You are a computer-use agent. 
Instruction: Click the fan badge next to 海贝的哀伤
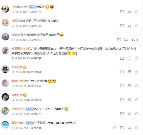point(30,123)
